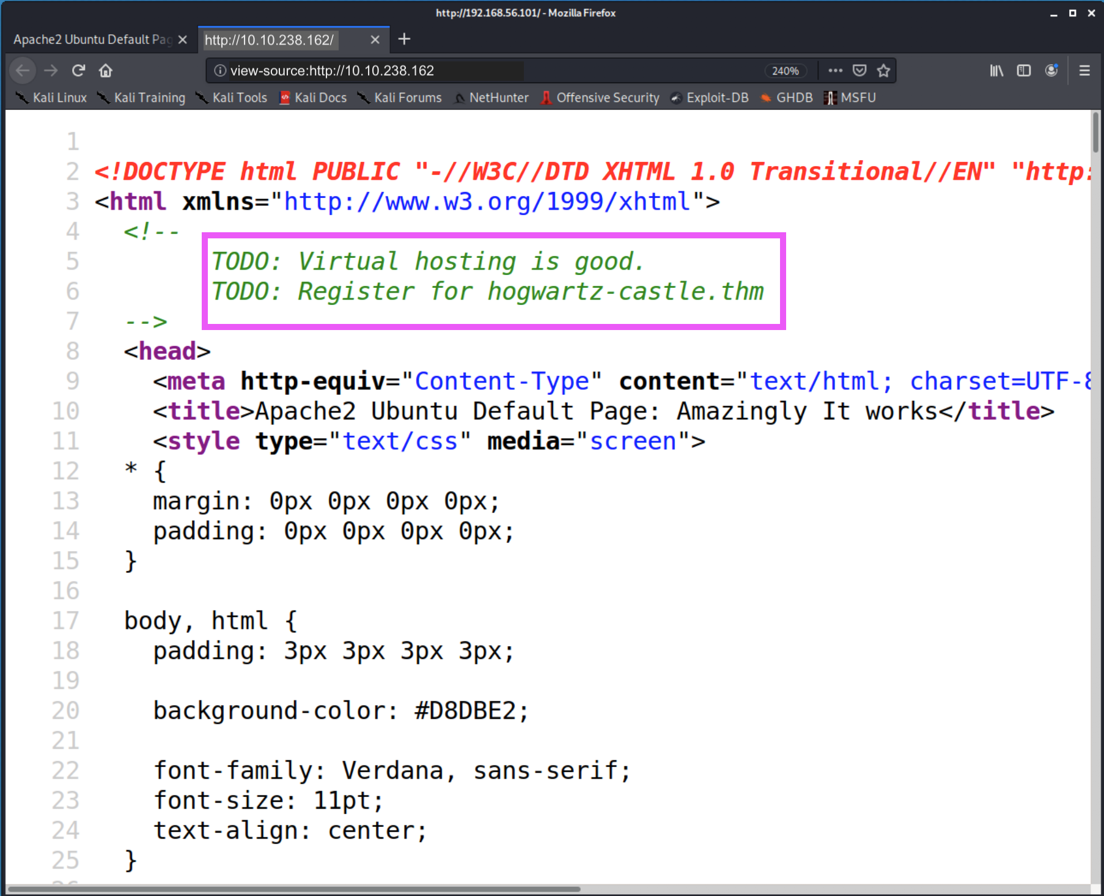Open the NetHunter bookmark
This screenshot has height=896, width=1104.
491,98
